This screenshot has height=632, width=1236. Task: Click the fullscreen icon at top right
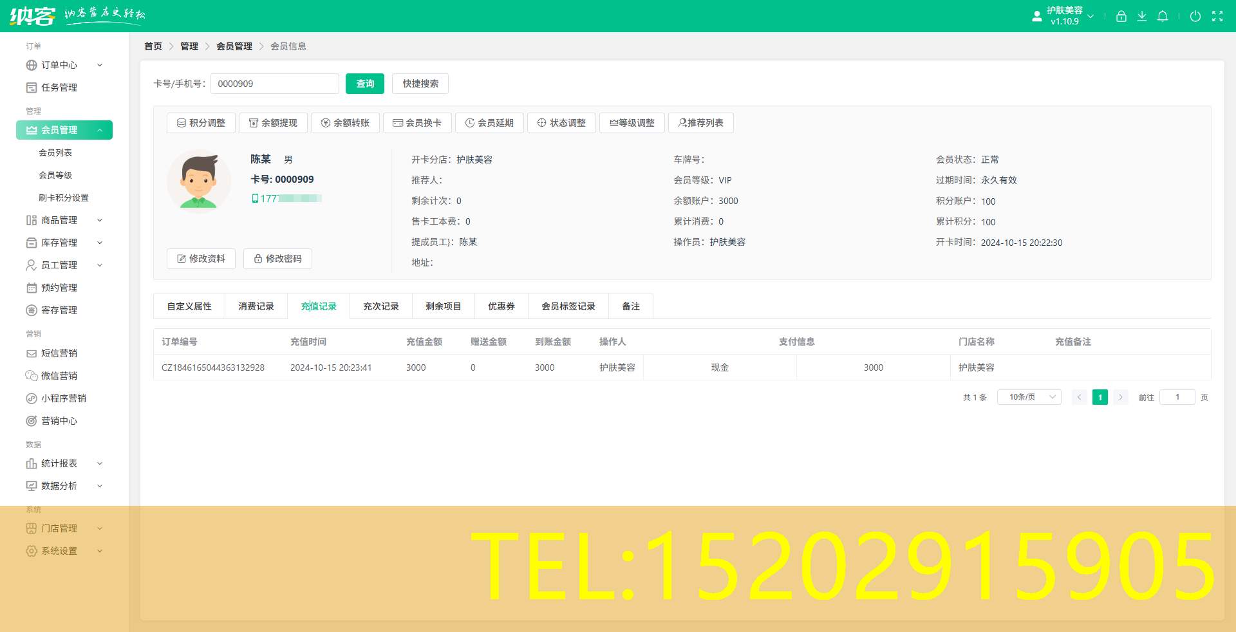pyautogui.click(x=1218, y=16)
